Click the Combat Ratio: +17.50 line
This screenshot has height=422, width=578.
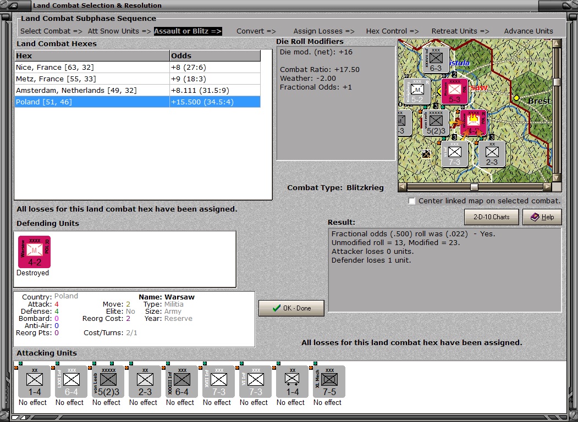tap(320, 70)
